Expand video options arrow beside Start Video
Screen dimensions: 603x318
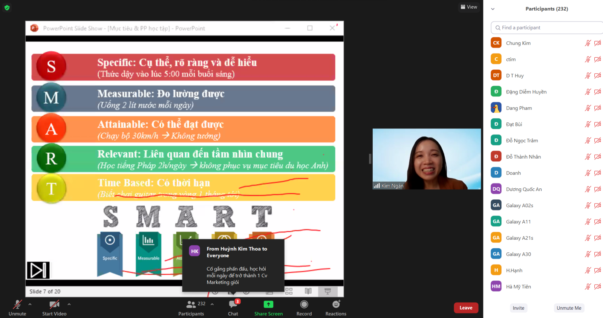(x=69, y=304)
